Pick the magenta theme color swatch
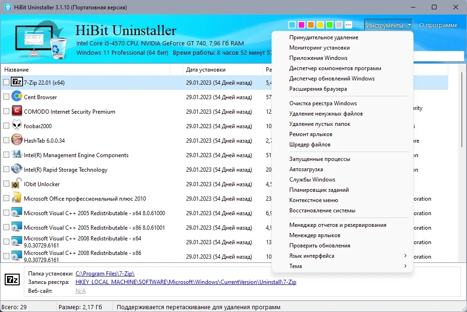 point(301,25)
